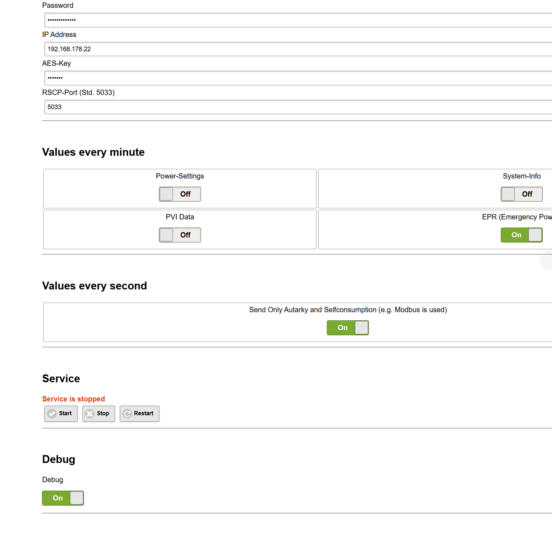Toggle the Power-Settings switch
The width and height of the screenshot is (552, 539).
pos(180,194)
